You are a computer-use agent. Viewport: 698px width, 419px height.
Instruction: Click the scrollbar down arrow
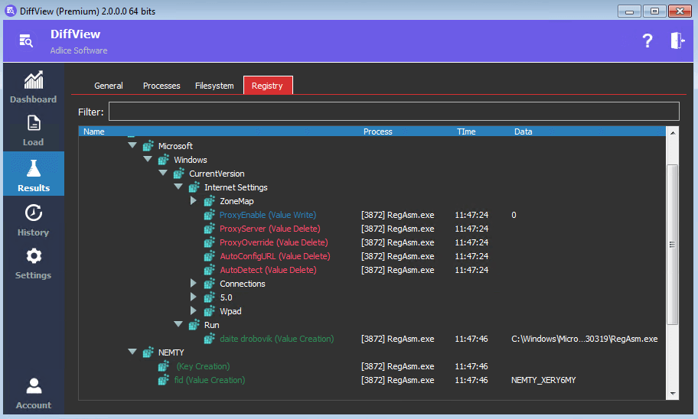pos(673,393)
